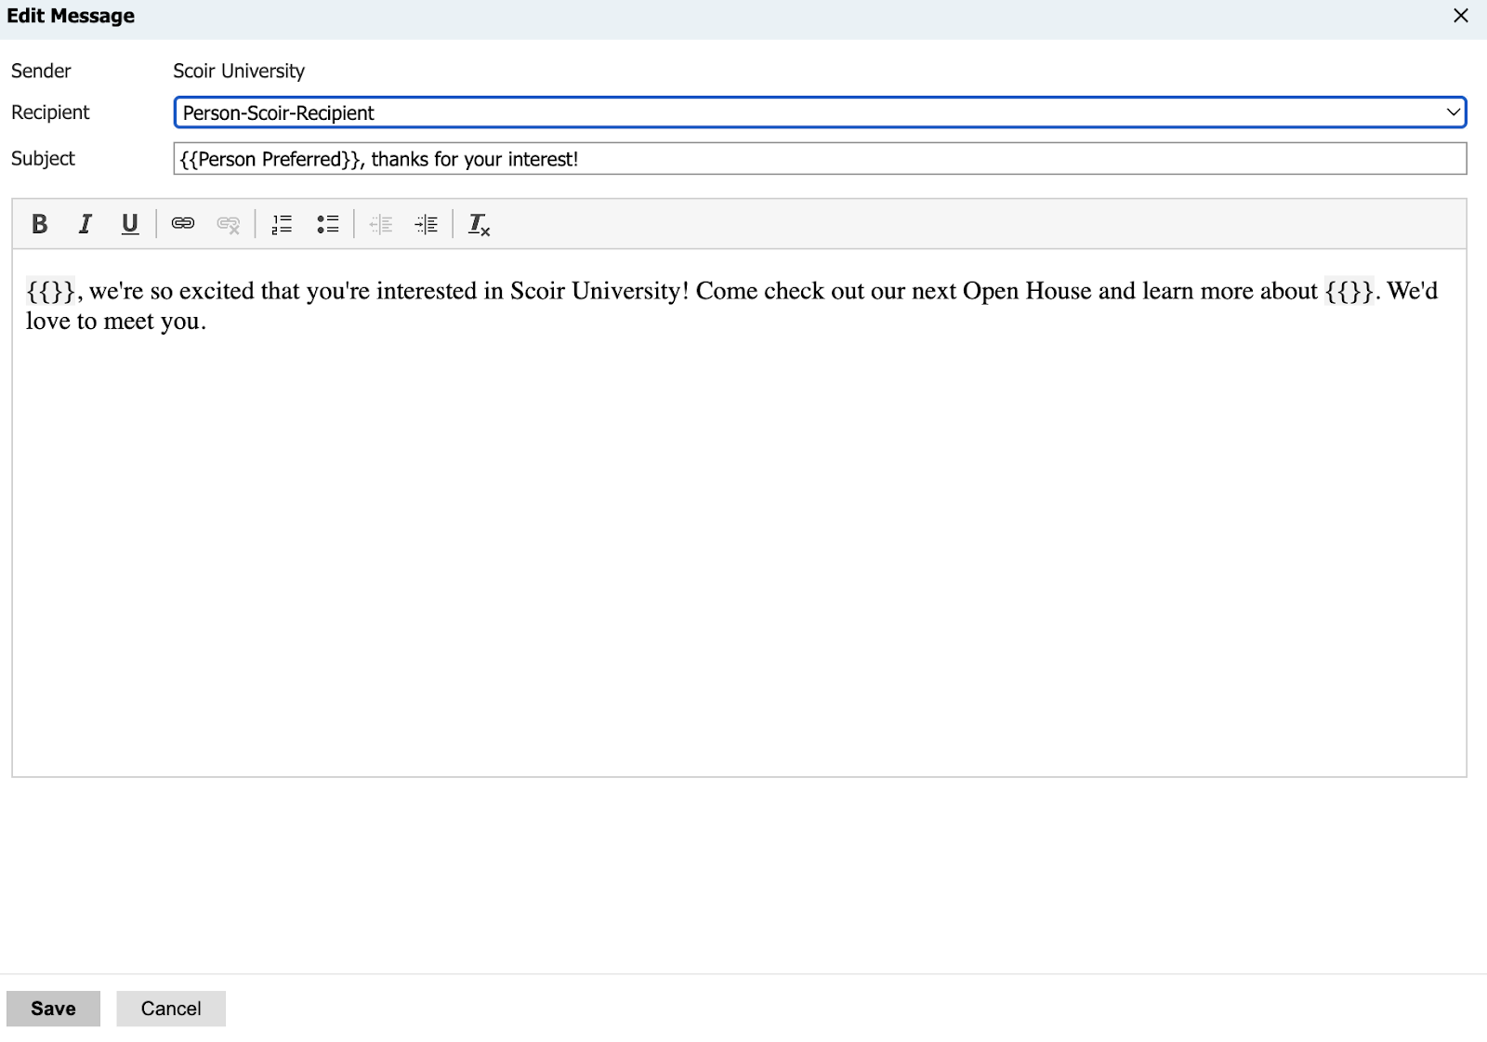Click into the Subject field

(x=820, y=159)
